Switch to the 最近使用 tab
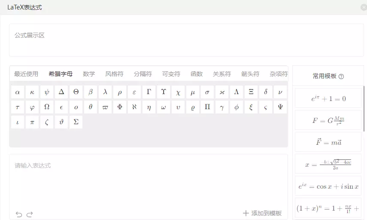 pos(26,74)
